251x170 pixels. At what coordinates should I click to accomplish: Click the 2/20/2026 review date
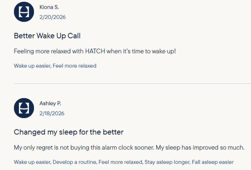coord(53,17)
